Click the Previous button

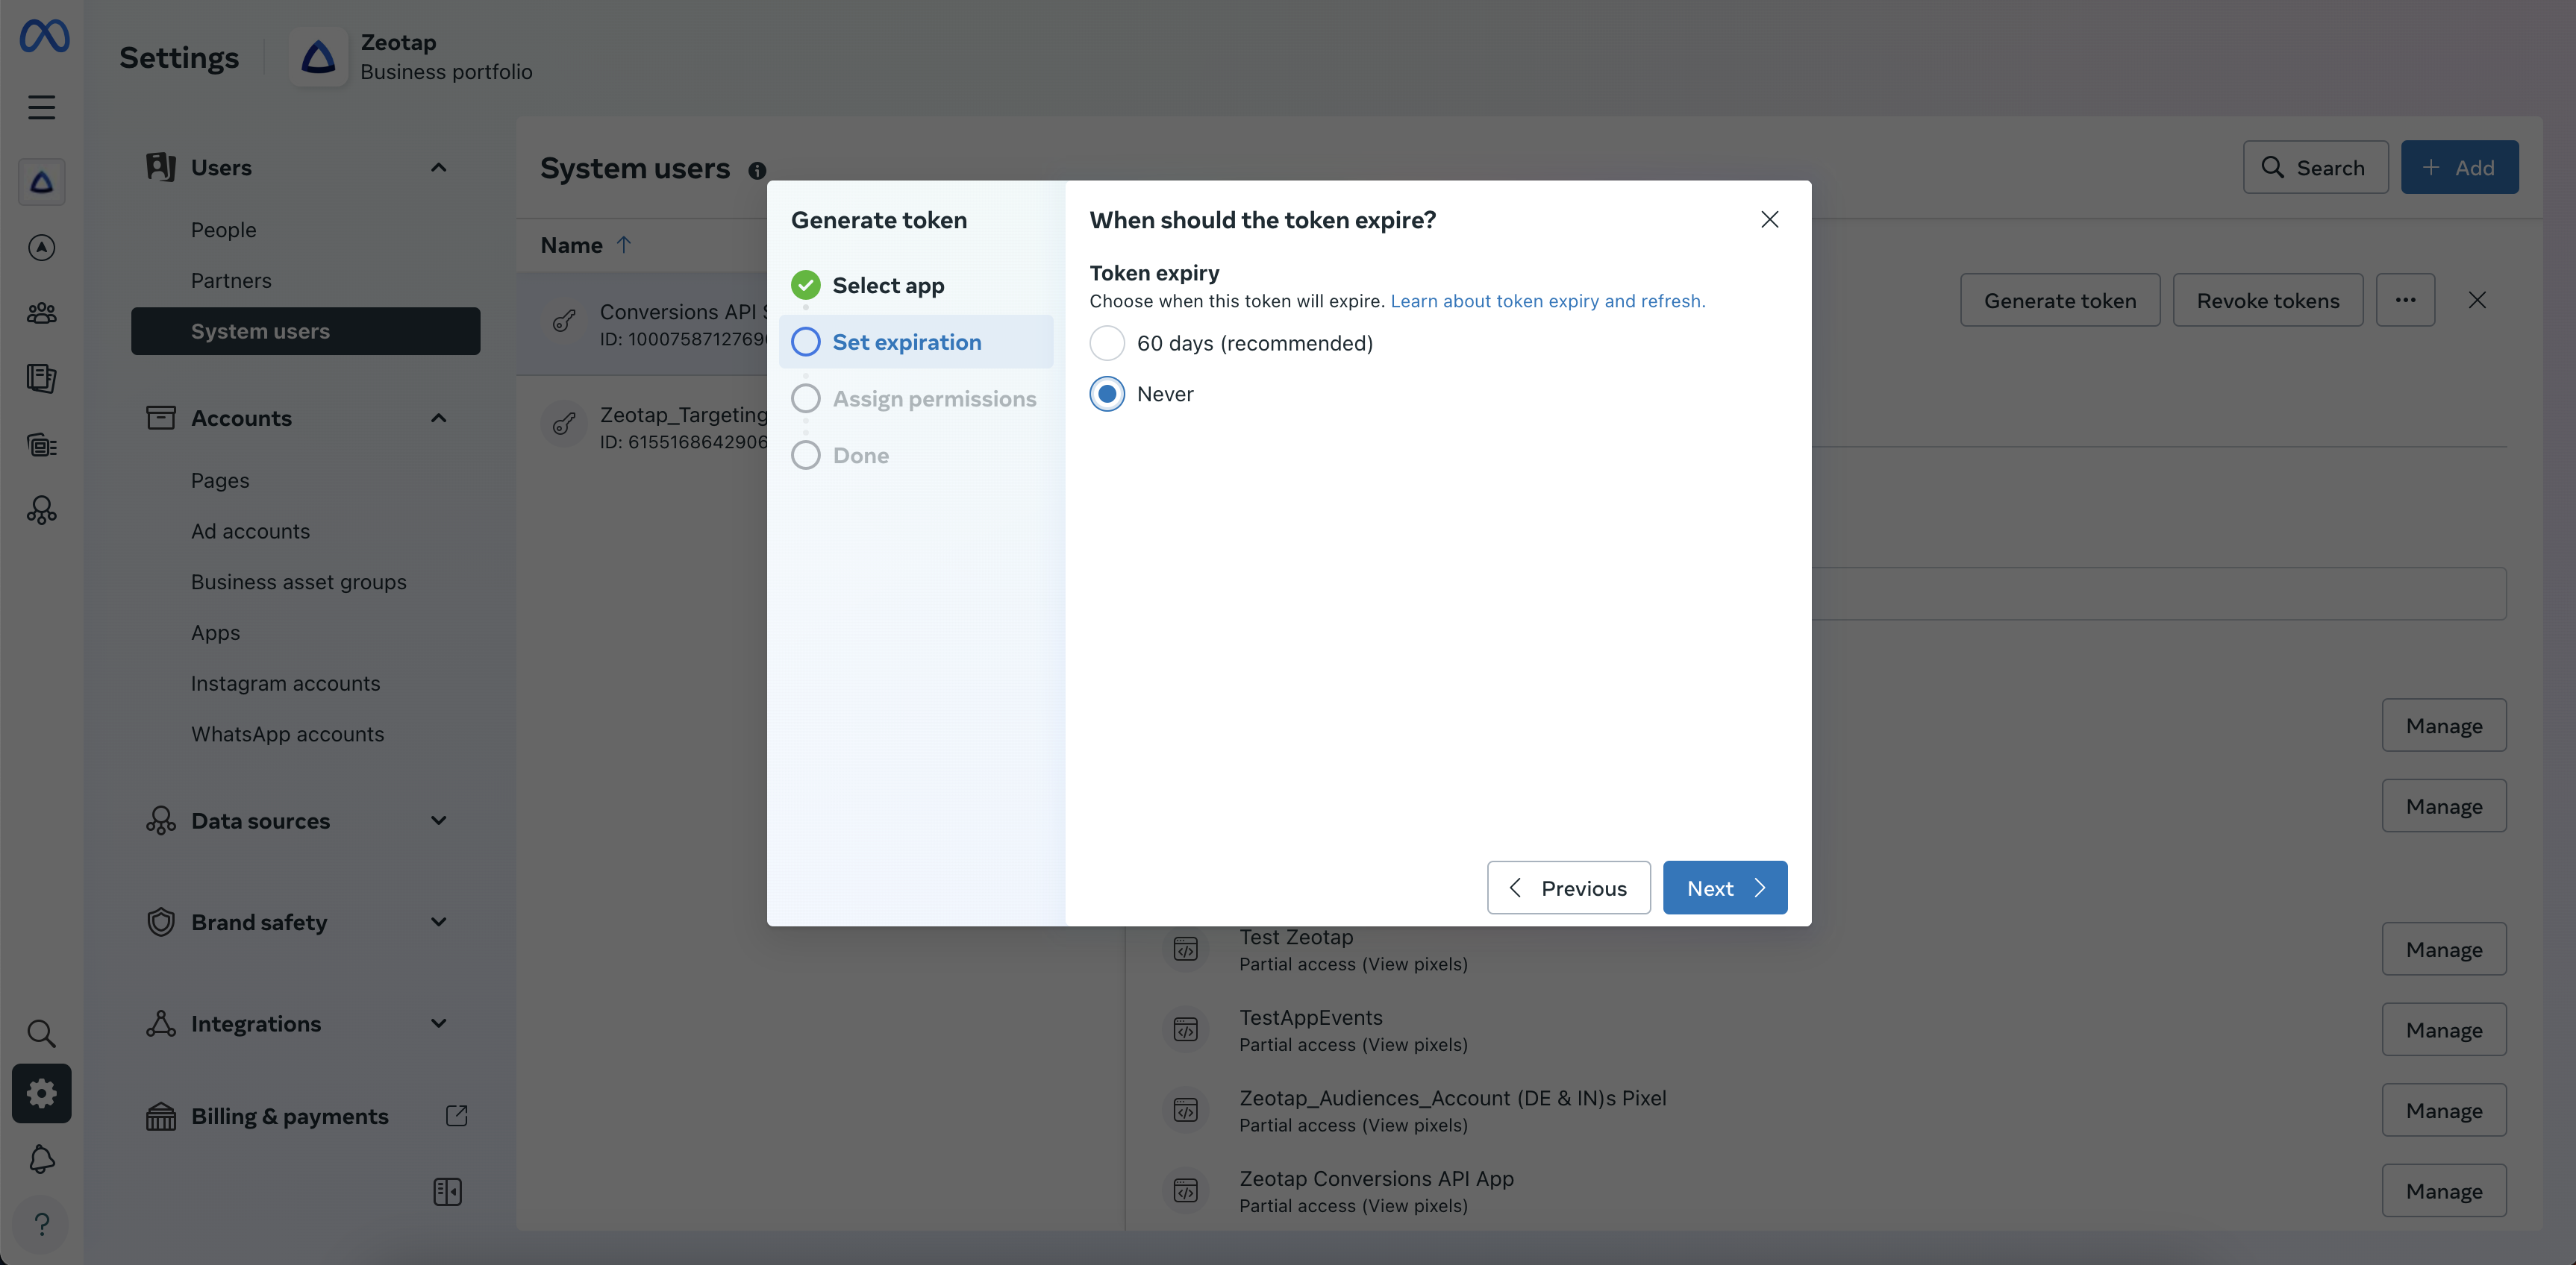[1568, 888]
